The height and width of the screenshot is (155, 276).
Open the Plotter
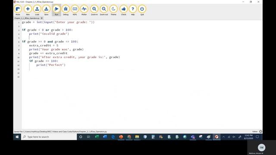click(84, 10)
